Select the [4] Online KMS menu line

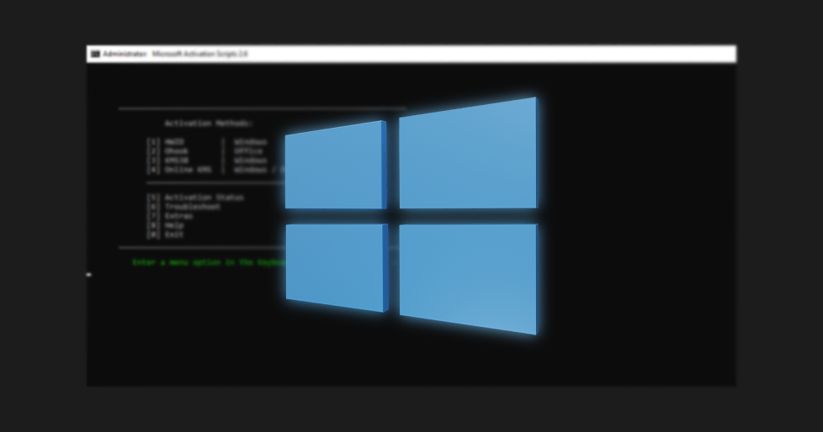[215, 170]
